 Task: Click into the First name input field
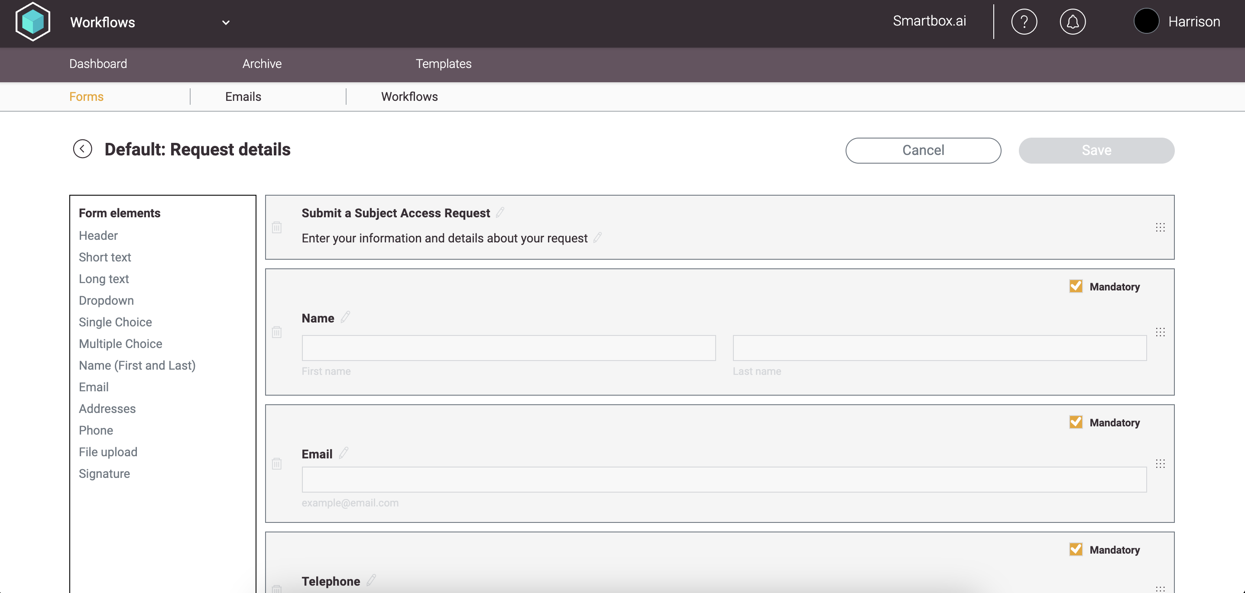509,348
